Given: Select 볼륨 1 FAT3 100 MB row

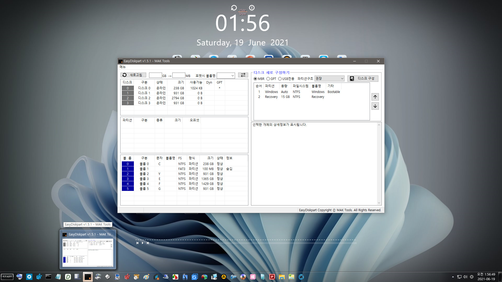Looking at the screenshot, I should click(x=184, y=169).
